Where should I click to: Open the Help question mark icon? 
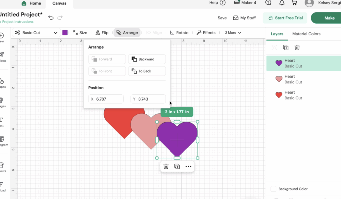[223, 3]
